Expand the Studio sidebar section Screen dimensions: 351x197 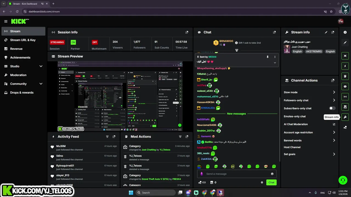pyautogui.click(x=41, y=66)
